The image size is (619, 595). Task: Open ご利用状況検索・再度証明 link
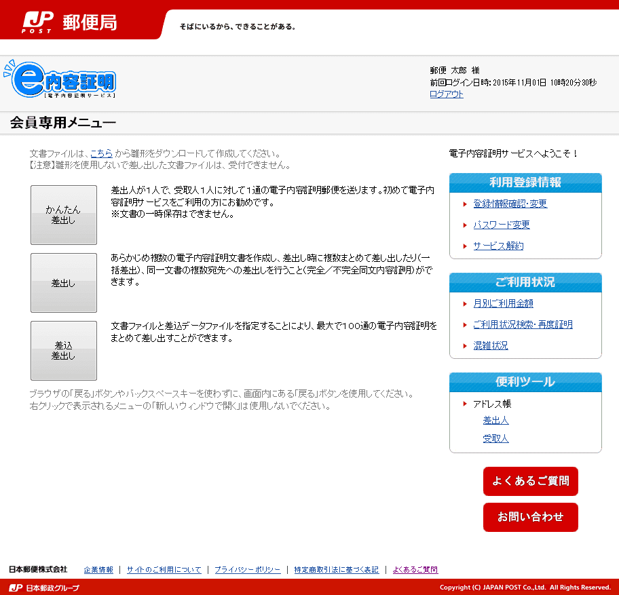(523, 325)
